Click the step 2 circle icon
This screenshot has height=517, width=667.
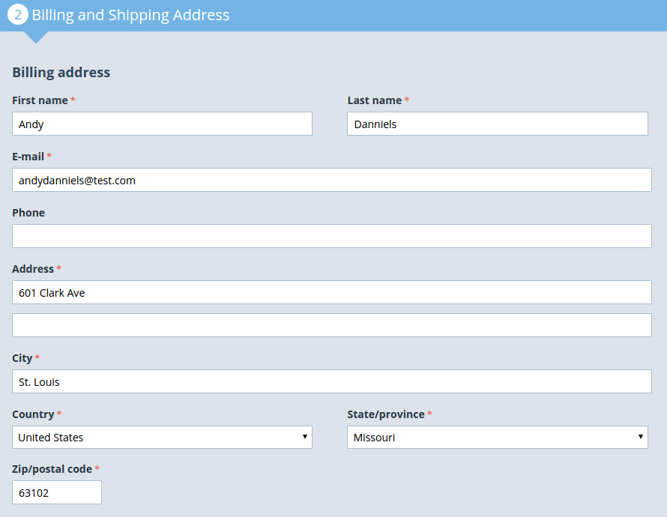[x=18, y=14]
